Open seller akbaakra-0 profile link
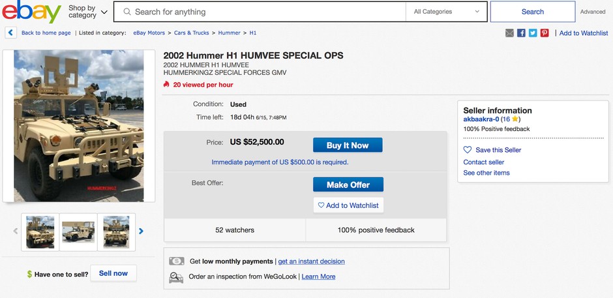Viewport: 613px width, 298px height. click(x=481, y=119)
